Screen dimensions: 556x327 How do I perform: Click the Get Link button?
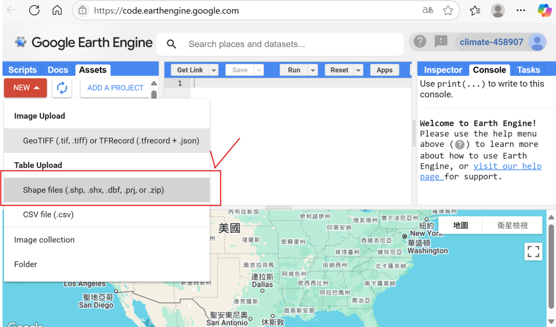point(190,70)
